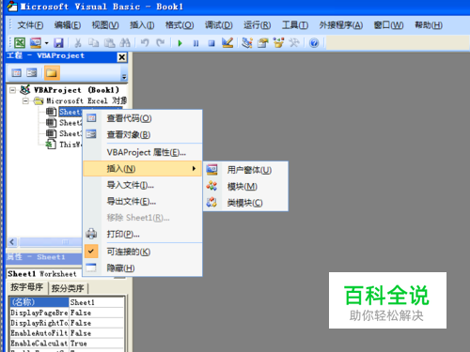The height and width of the screenshot is (352, 470).
Task: Open Properties Window toolbar icon
Action: coord(262,42)
